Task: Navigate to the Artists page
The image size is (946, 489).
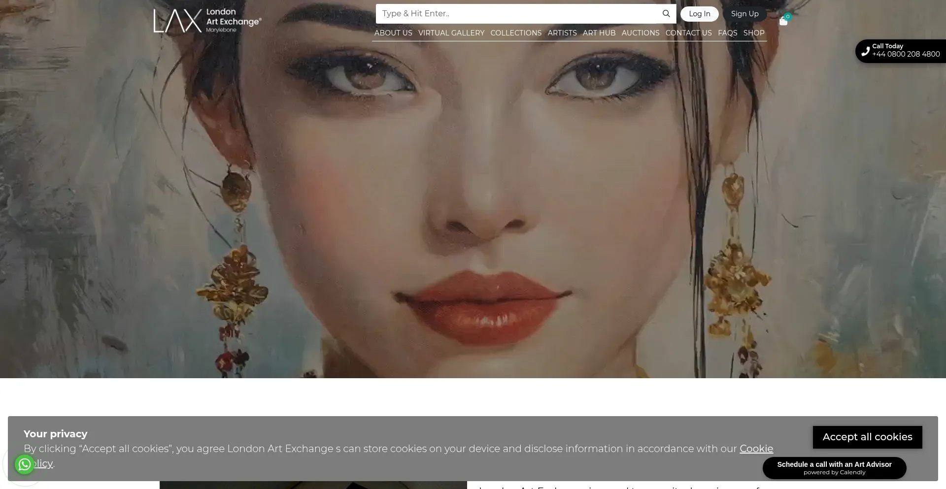Action: [562, 33]
